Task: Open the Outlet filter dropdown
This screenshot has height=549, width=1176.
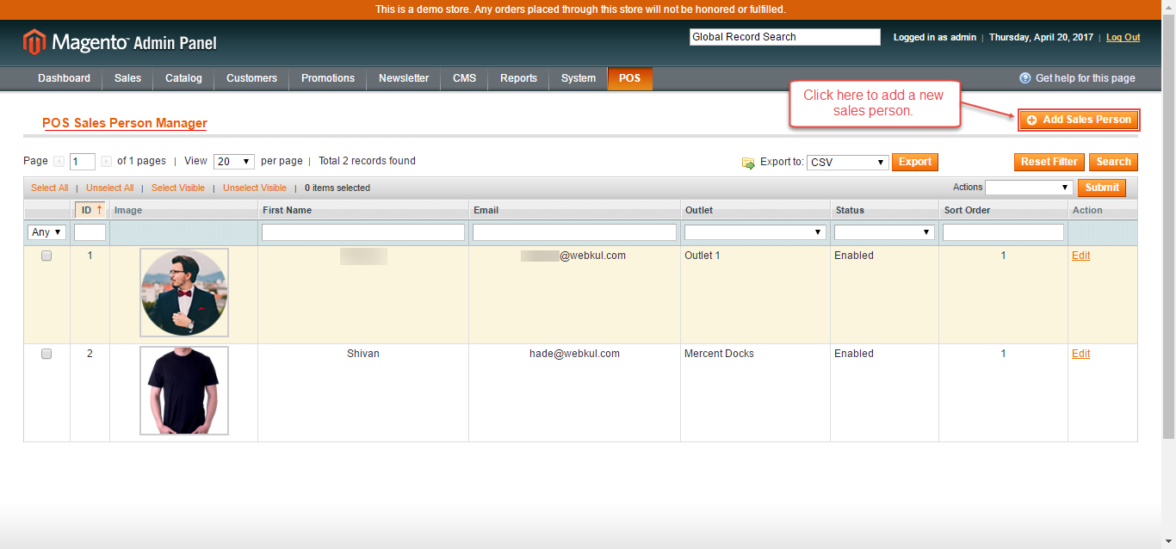Action: click(755, 232)
